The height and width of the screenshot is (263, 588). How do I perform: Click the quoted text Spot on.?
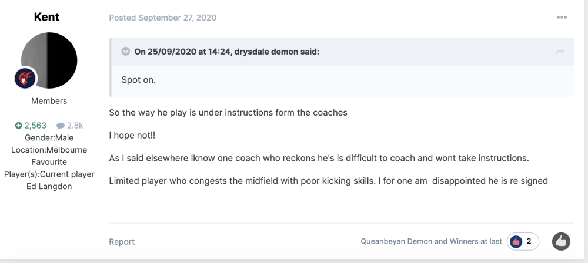coord(138,80)
